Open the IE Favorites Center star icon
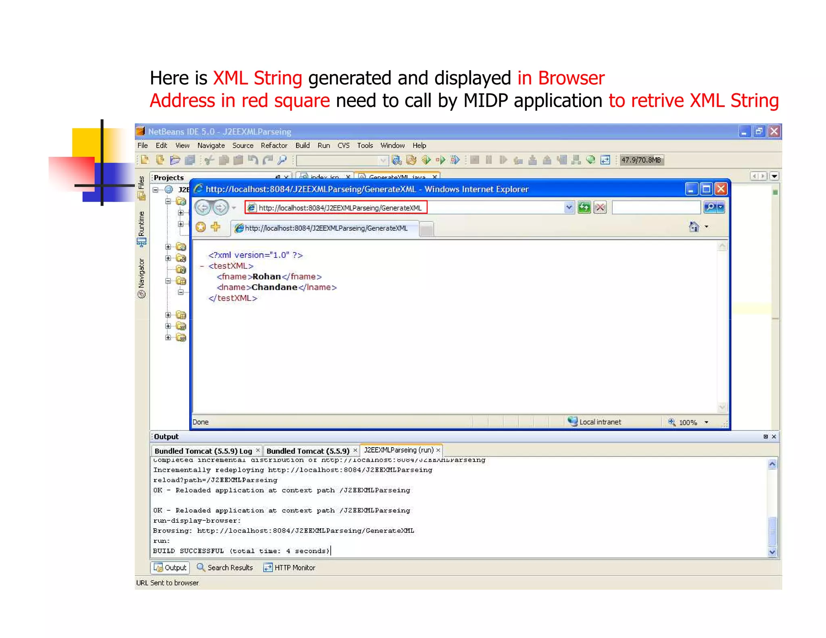The height and width of the screenshot is (638, 826). pos(200,227)
